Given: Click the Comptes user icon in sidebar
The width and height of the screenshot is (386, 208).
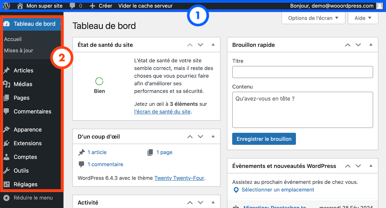Looking at the screenshot, I should (6, 157).
